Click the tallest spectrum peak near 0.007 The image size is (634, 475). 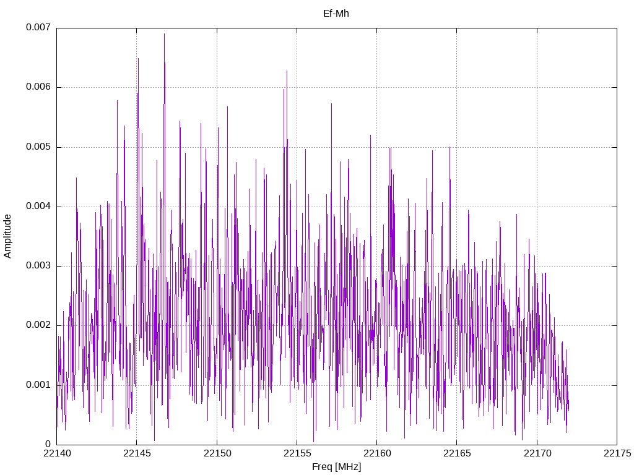point(164,35)
